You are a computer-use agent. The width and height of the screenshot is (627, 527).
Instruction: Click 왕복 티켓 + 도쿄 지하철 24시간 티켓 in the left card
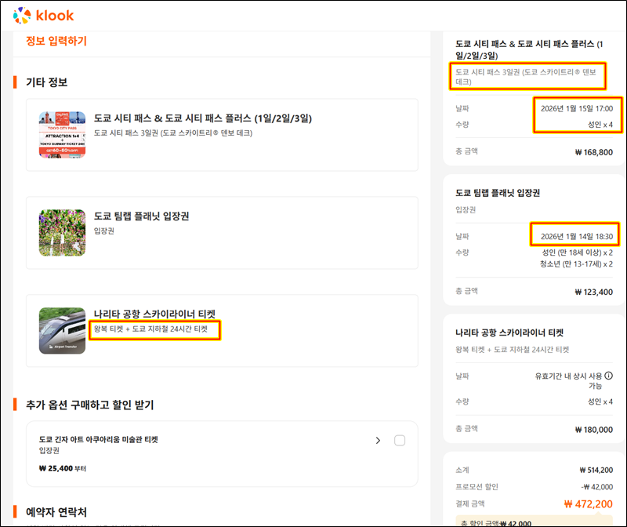(x=150, y=329)
